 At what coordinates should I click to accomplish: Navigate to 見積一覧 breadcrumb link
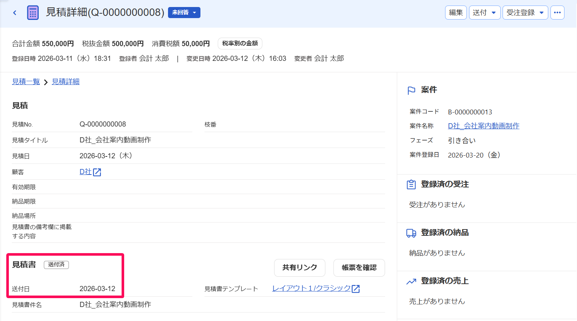(26, 82)
